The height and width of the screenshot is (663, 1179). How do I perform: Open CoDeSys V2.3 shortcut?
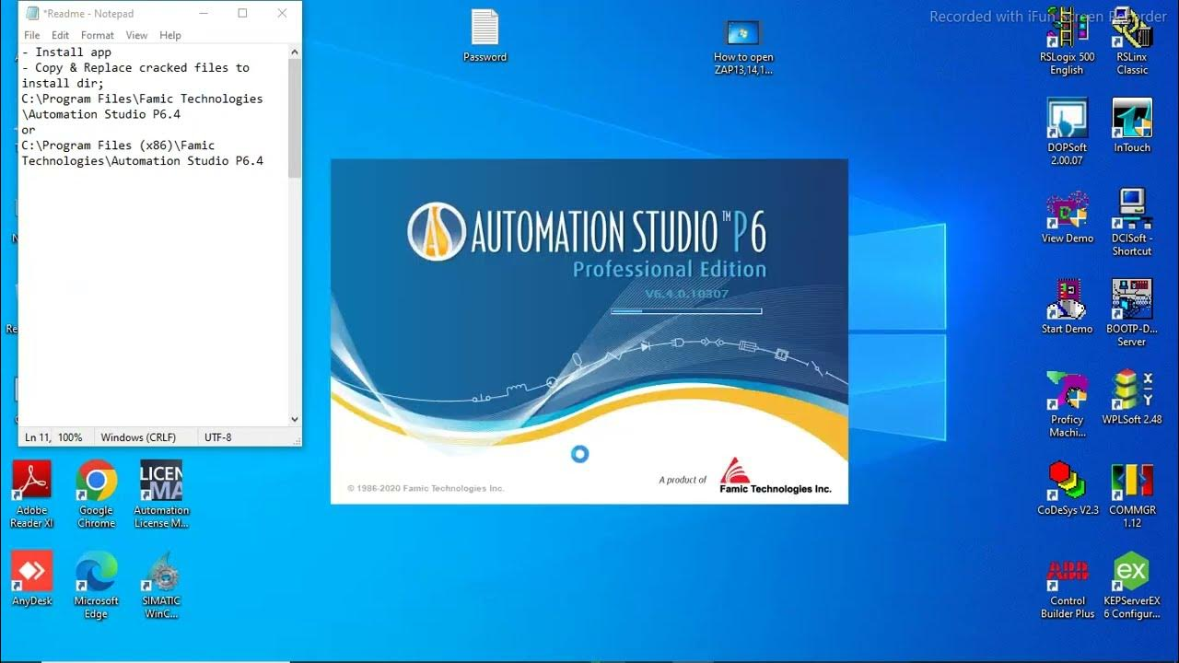click(1068, 487)
